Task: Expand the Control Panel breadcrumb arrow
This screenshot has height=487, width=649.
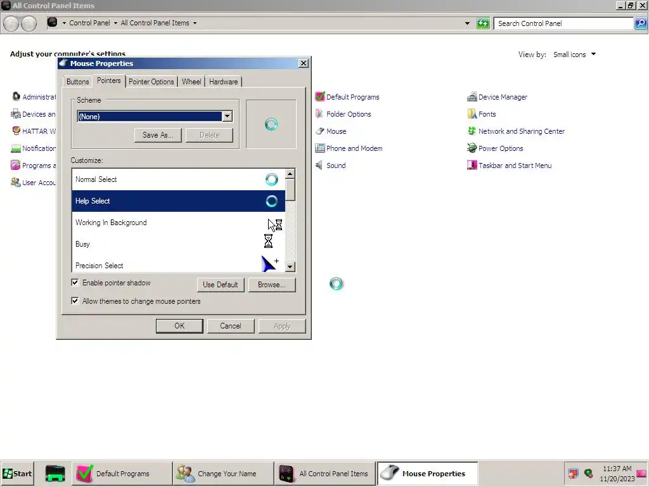Action: [x=115, y=23]
